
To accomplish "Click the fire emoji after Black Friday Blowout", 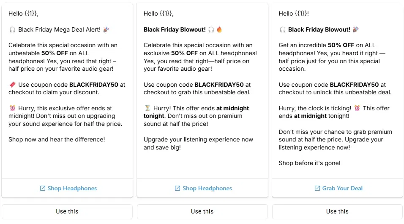I will 219,29.
